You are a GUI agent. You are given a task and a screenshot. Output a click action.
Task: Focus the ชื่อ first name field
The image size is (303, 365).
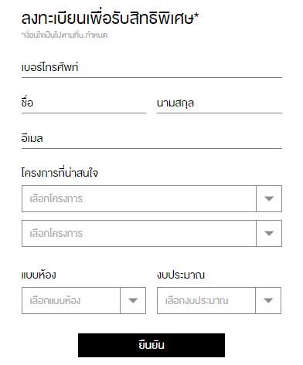83,103
